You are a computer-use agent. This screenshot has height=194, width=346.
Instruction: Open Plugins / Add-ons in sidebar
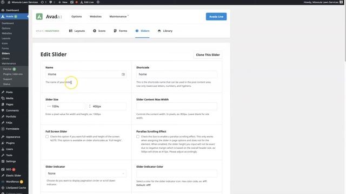[13, 74]
